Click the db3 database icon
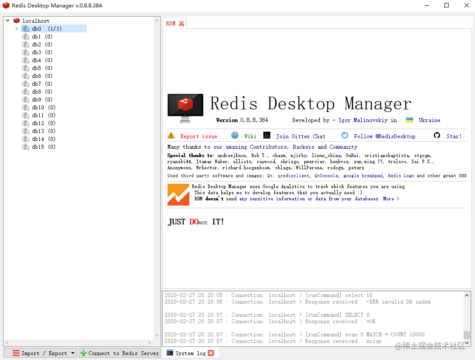The image size is (475, 360). coord(26,52)
